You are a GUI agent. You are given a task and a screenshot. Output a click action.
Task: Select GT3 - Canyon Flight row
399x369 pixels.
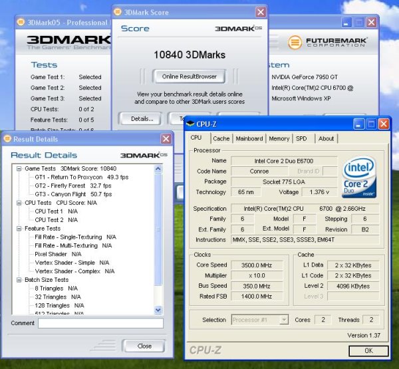coord(73,194)
